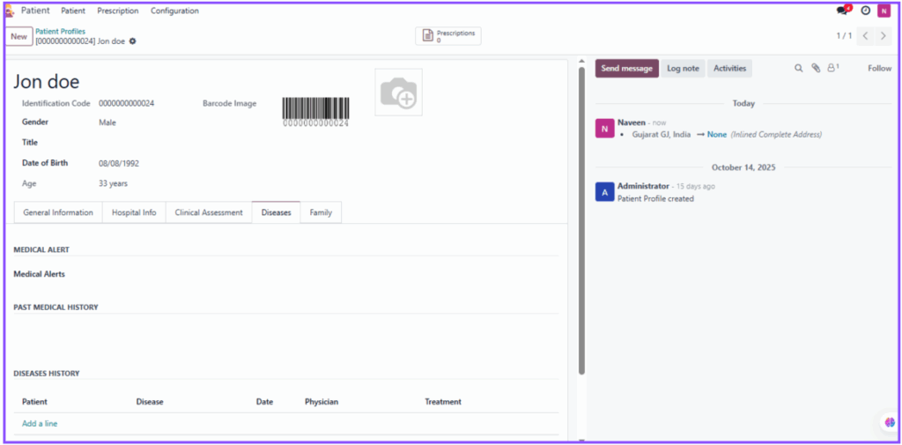The width and height of the screenshot is (902, 445).
Task: Open the Patient app home icon
Action: click(10, 11)
